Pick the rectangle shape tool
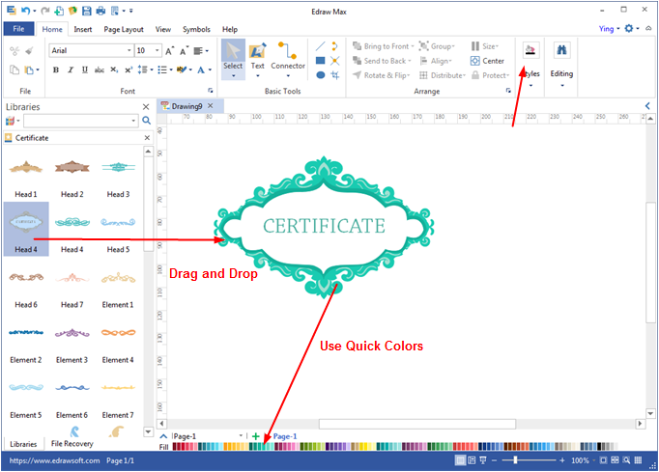659x472 pixels. (x=321, y=61)
